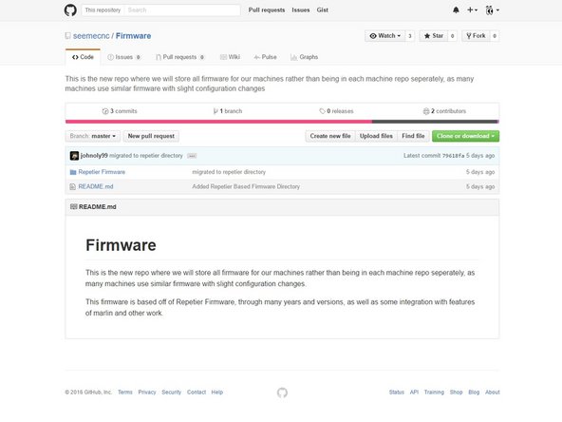Open the Shop footer link
Screen dimensions: 562x422
457,393
